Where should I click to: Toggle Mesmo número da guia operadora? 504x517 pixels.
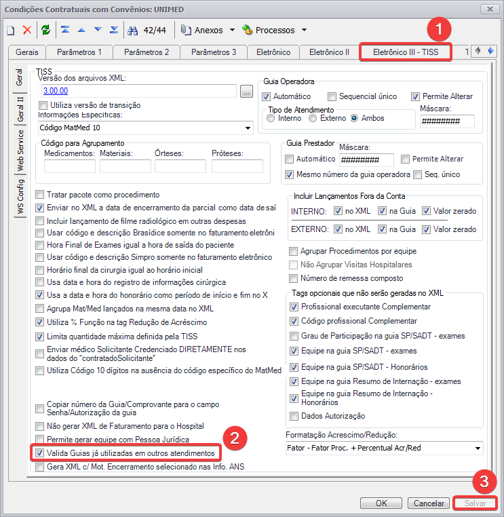click(289, 174)
